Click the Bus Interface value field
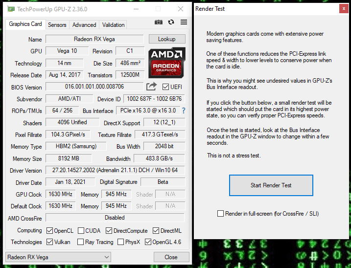351x268 pixels. [x=148, y=111]
